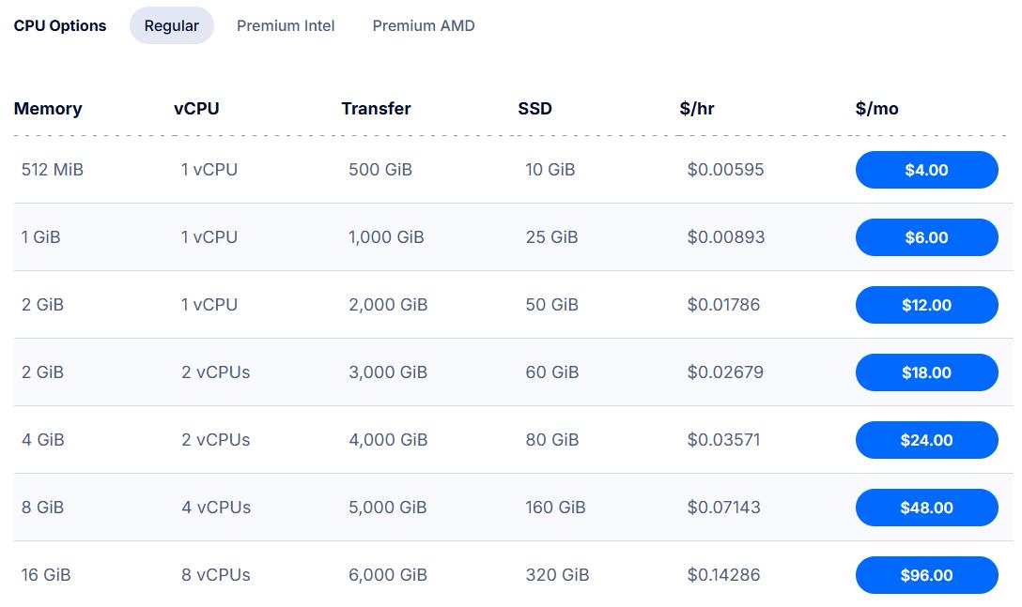This screenshot has width=1022, height=607.
Task: Click the Memory column header
Action: point(48,109)
